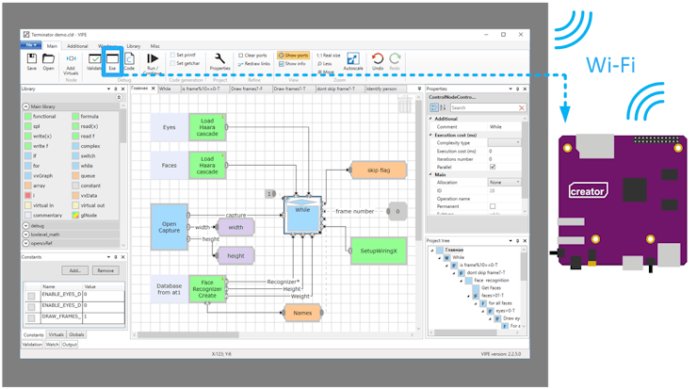This screenshot has width=697, height=389.
Task: Click alphabetical sort icon in Properties
Action: [443, 107]
